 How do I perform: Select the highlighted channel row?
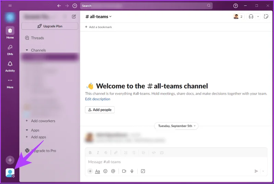point(50,57)
